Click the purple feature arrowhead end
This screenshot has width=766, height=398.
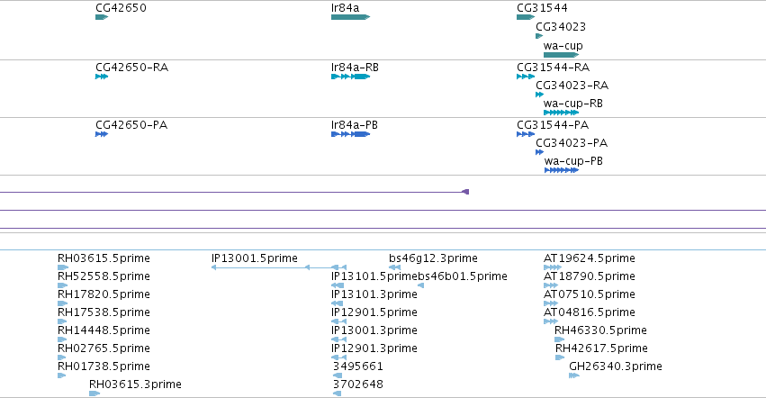click(x=465, y=192)
